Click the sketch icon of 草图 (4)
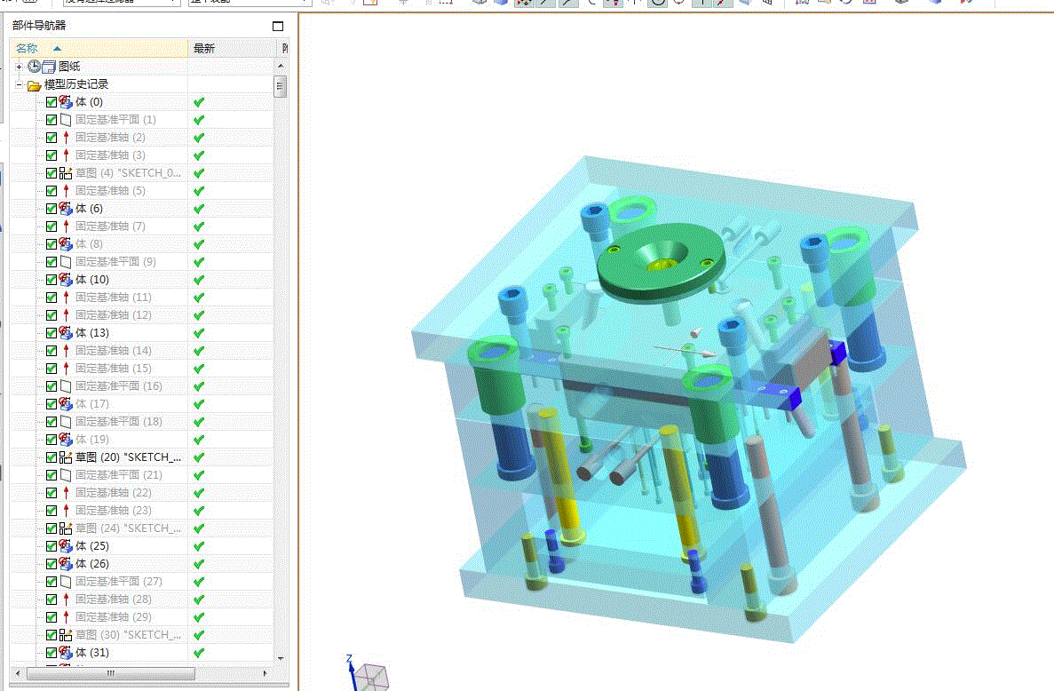 (65, 173)
